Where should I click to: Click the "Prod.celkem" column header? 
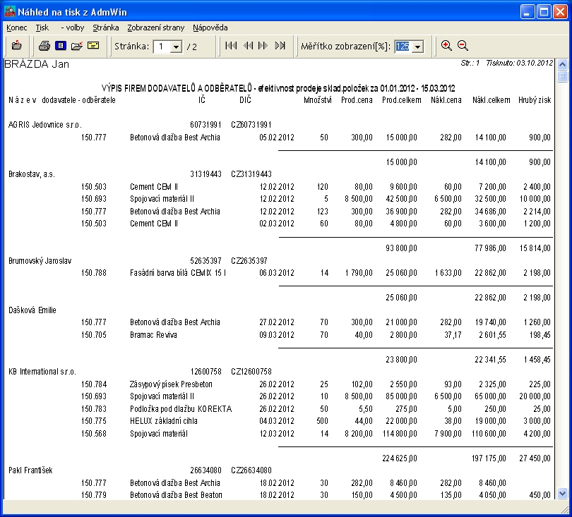[x=401, y=100]
